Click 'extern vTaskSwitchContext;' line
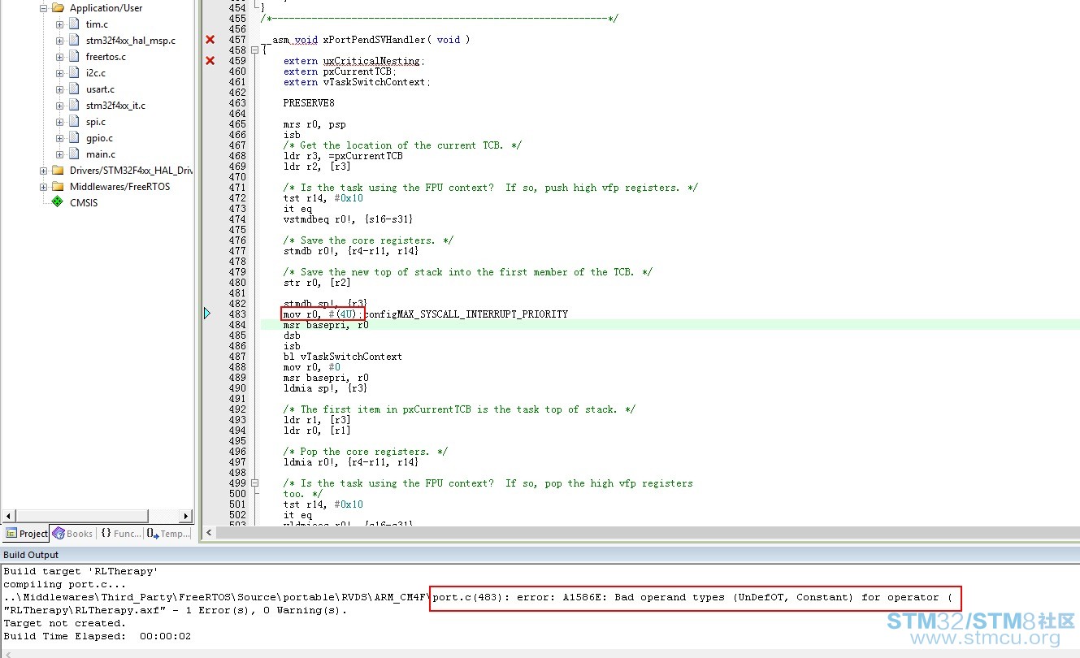 coord(357,82)
